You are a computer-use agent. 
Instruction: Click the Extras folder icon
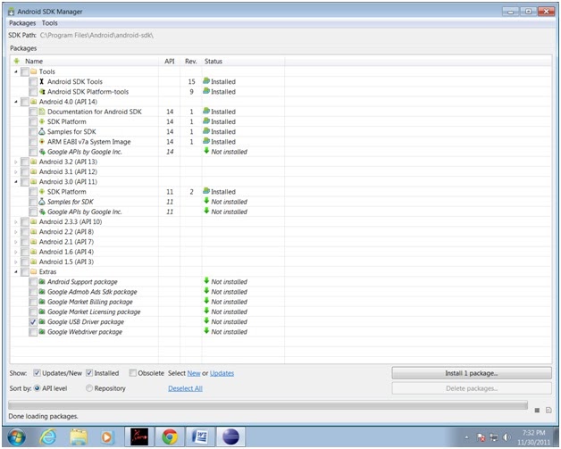click(x=34, y=272)
